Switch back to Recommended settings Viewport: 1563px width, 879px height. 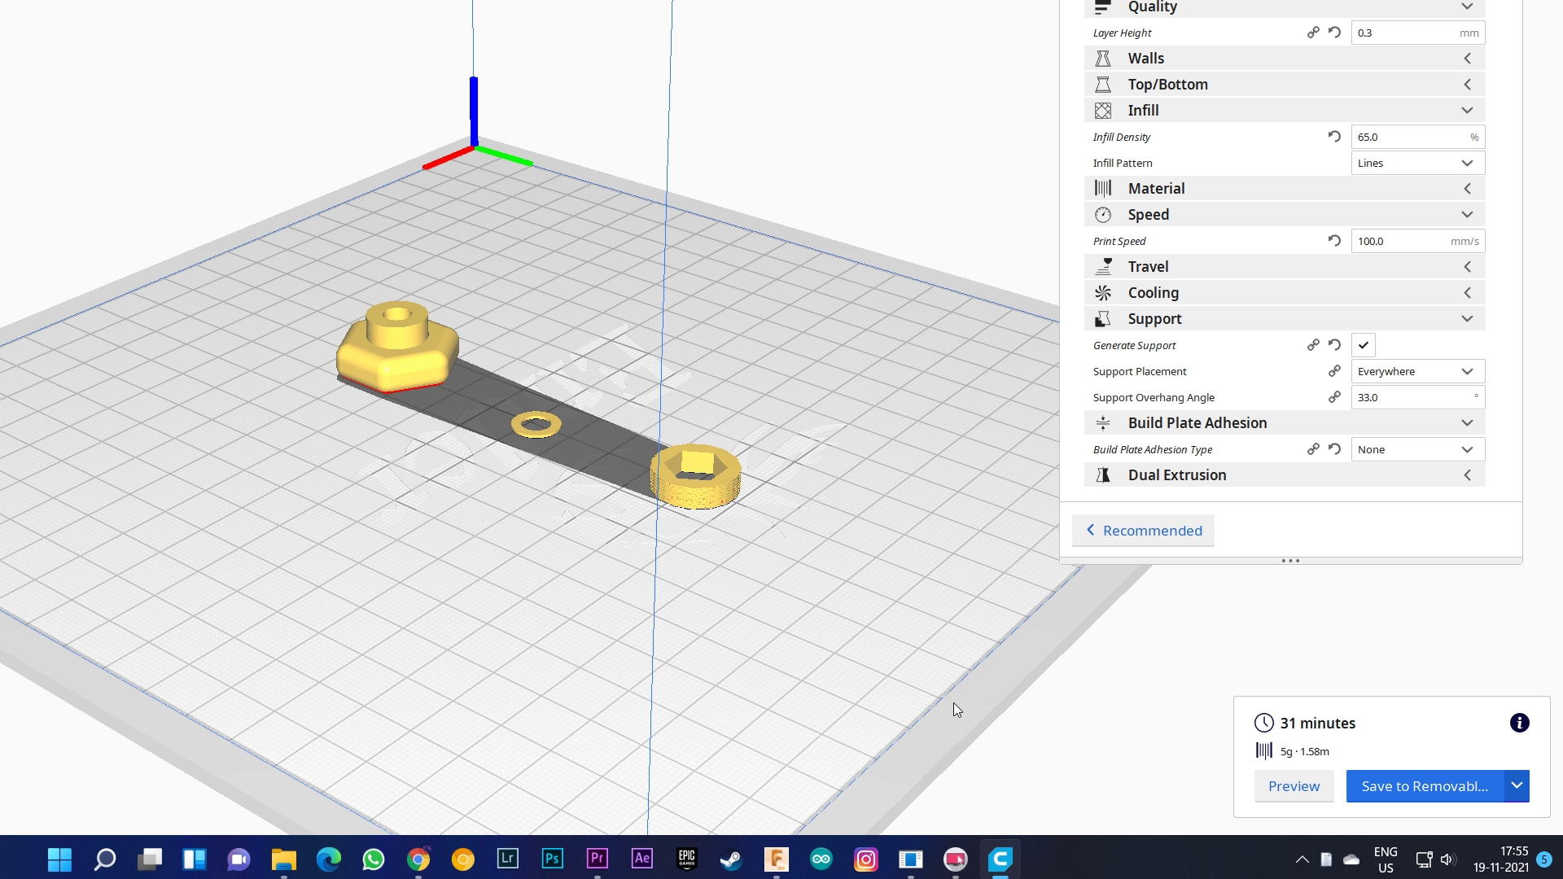point(1143,531)
